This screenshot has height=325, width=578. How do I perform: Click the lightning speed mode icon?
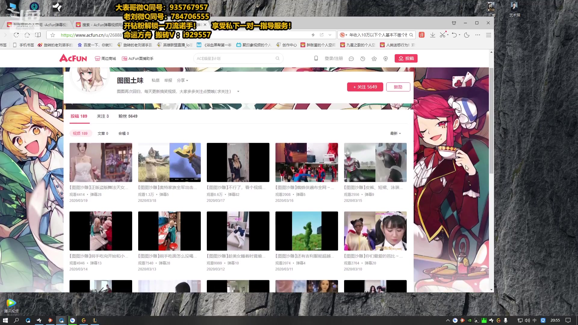[x=313, y=35]
